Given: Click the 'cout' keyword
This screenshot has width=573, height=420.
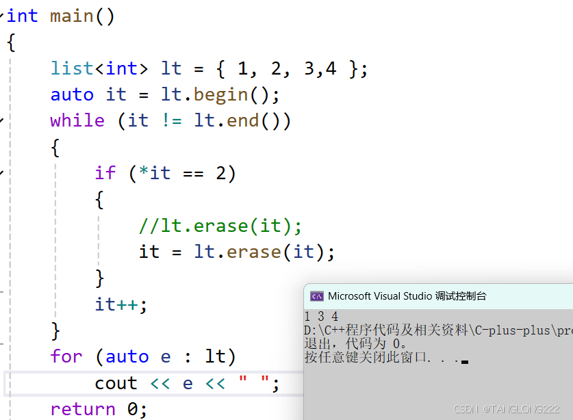Looking at the screenshot, I should [116, 383].
